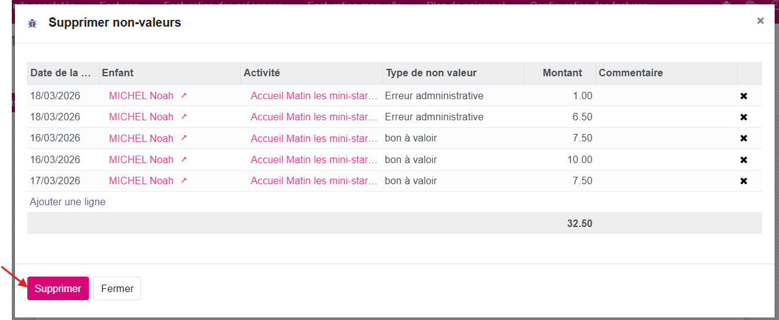The width and height of the screenshot is (779, 320).
Task: Open external link for MICHEL Noah, 1.00 row
Action: (x=183, y=96)
